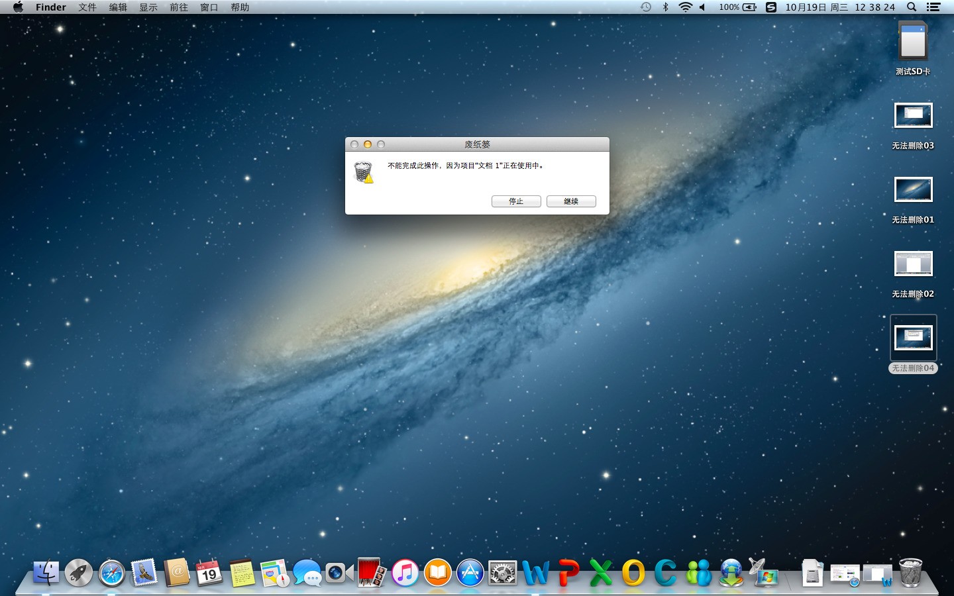Screen dimensions: 954x596
Task: Open Maps icon in the Dock
Action: click(274, 573)
